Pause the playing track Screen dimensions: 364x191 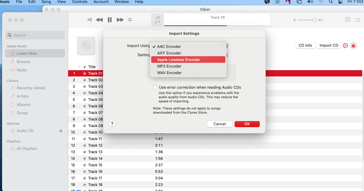click(x=110, y=20)
